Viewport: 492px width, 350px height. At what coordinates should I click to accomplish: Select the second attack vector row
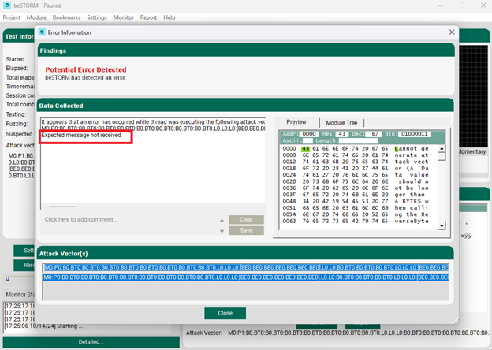(x=246, y=277)
